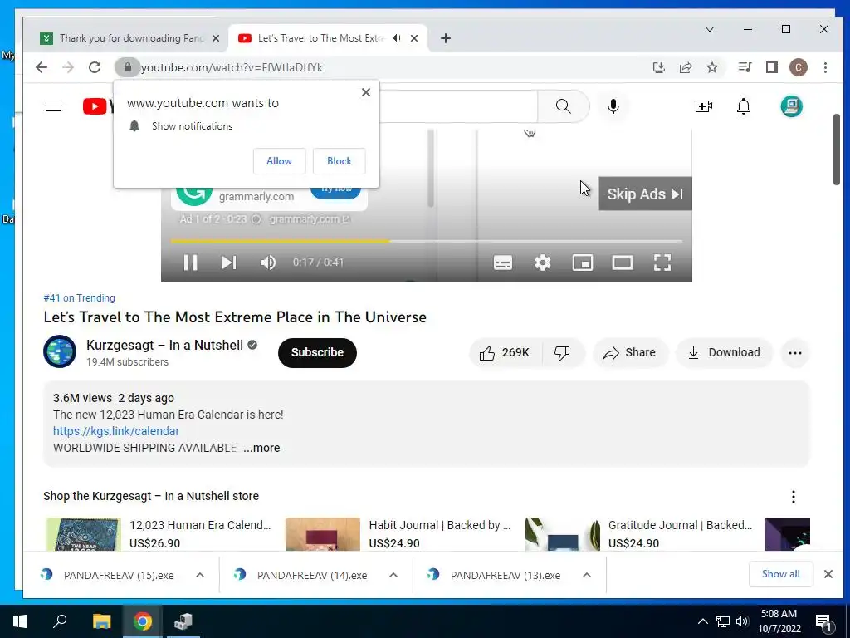This screenshot has height=638, width=850.
Task: Close the downloads bar
Action: 828,574
